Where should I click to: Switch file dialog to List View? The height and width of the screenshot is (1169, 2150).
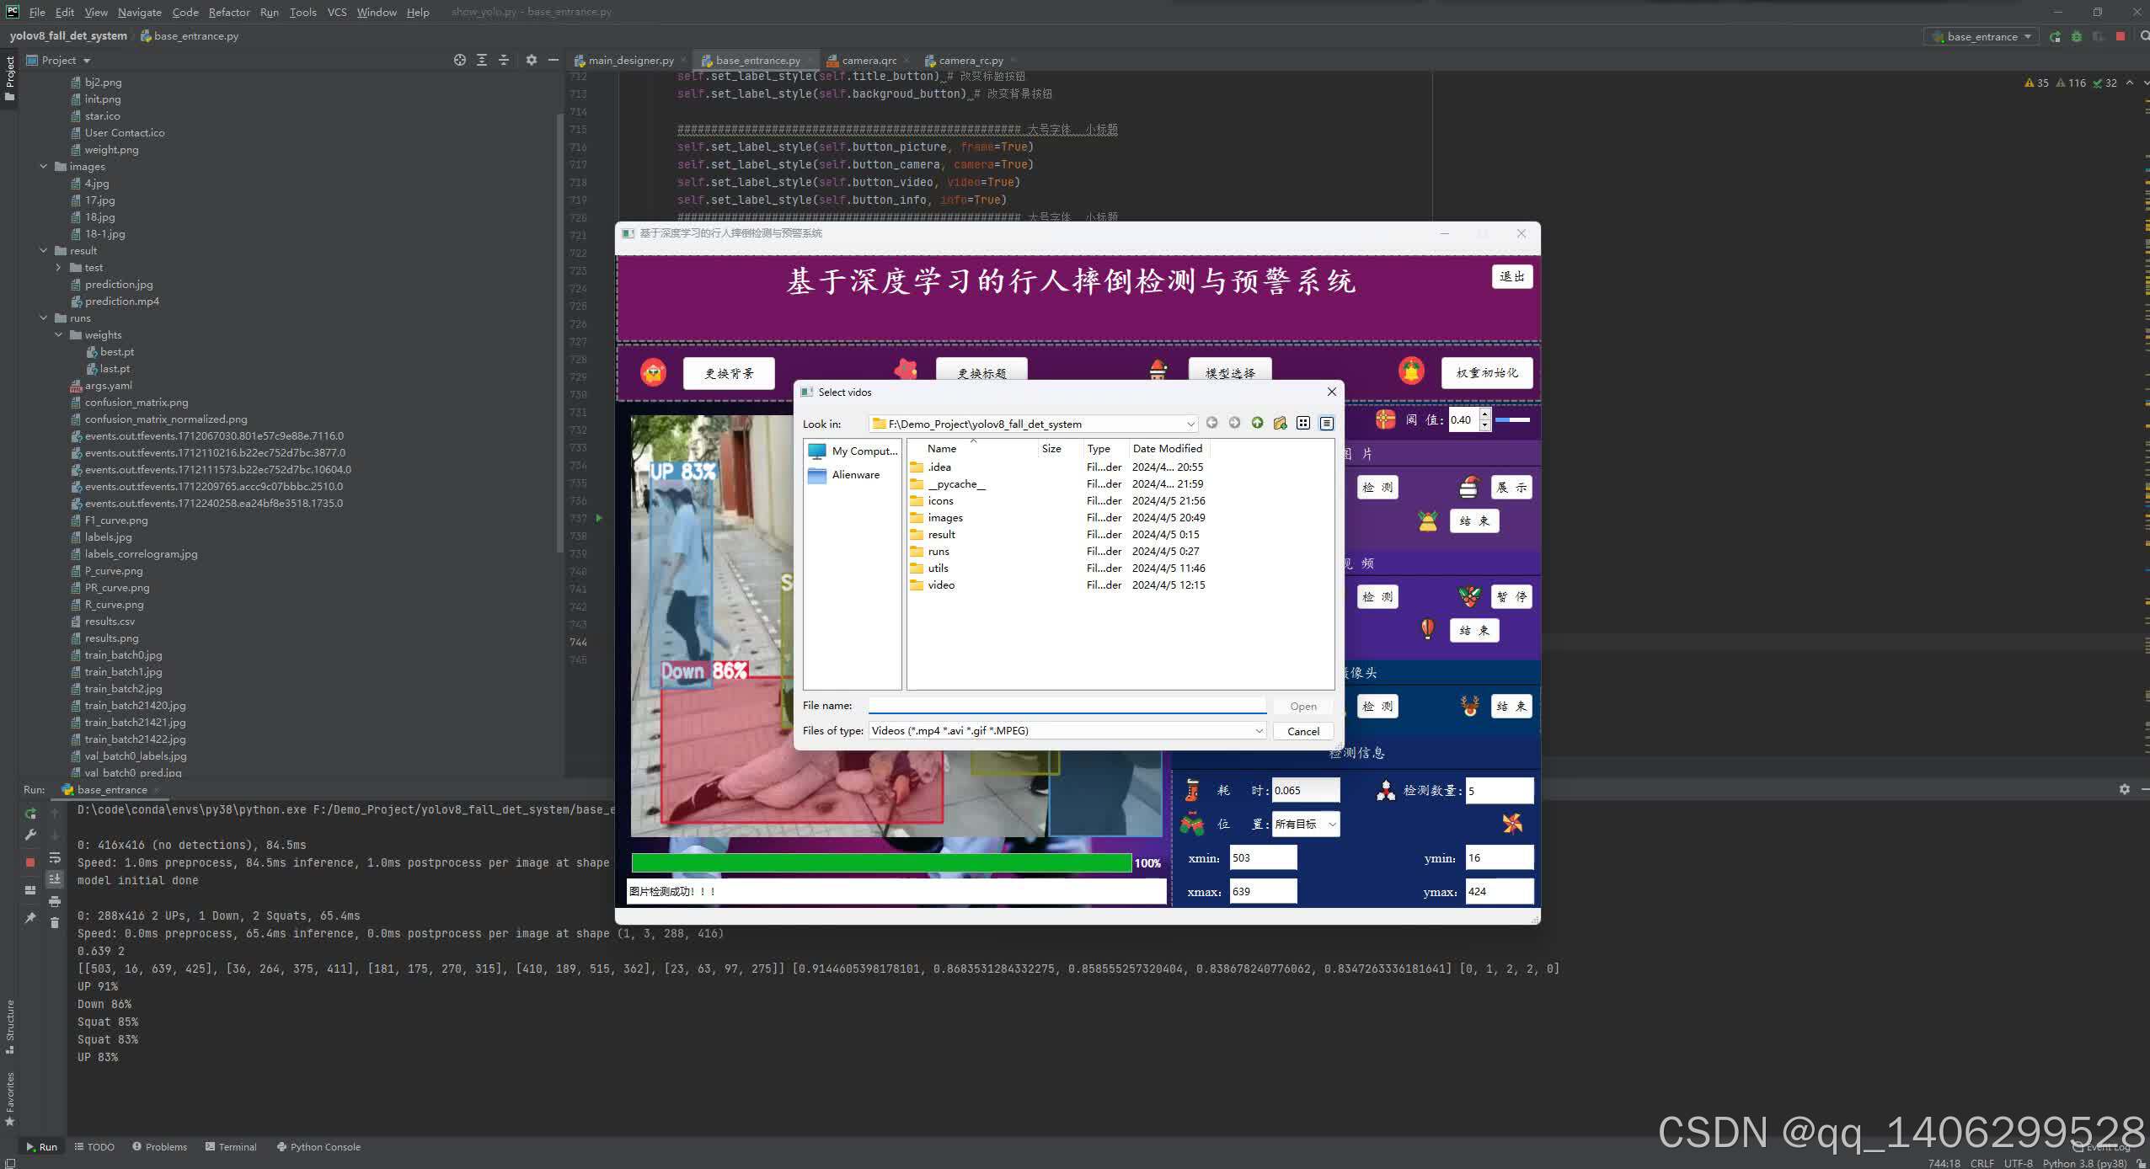1303,423
